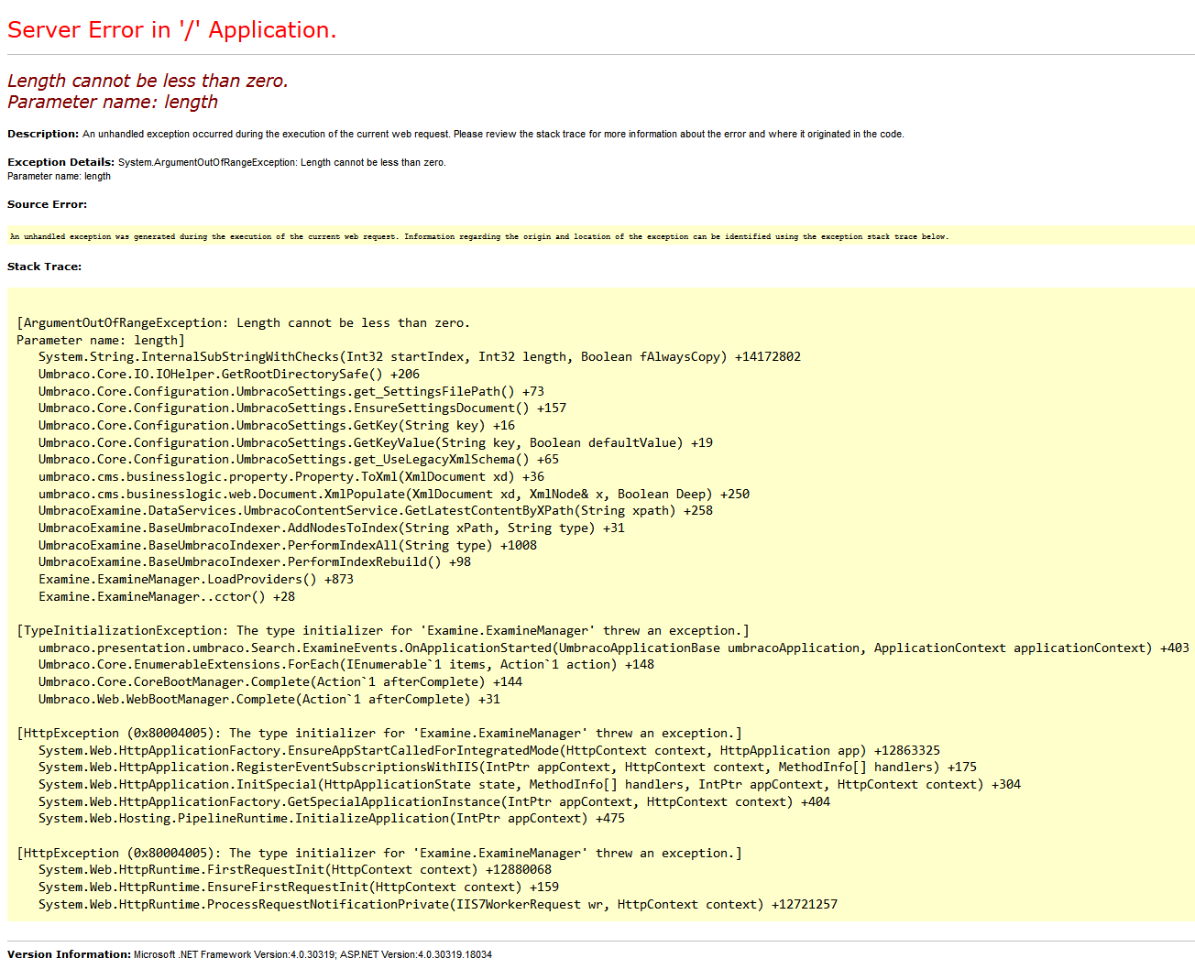The height and width of the screenshot is (969, 1195).
Task: Click the 'GetLatestContentByXPath(String xpath) +258' line
Action: coord(376,510)
